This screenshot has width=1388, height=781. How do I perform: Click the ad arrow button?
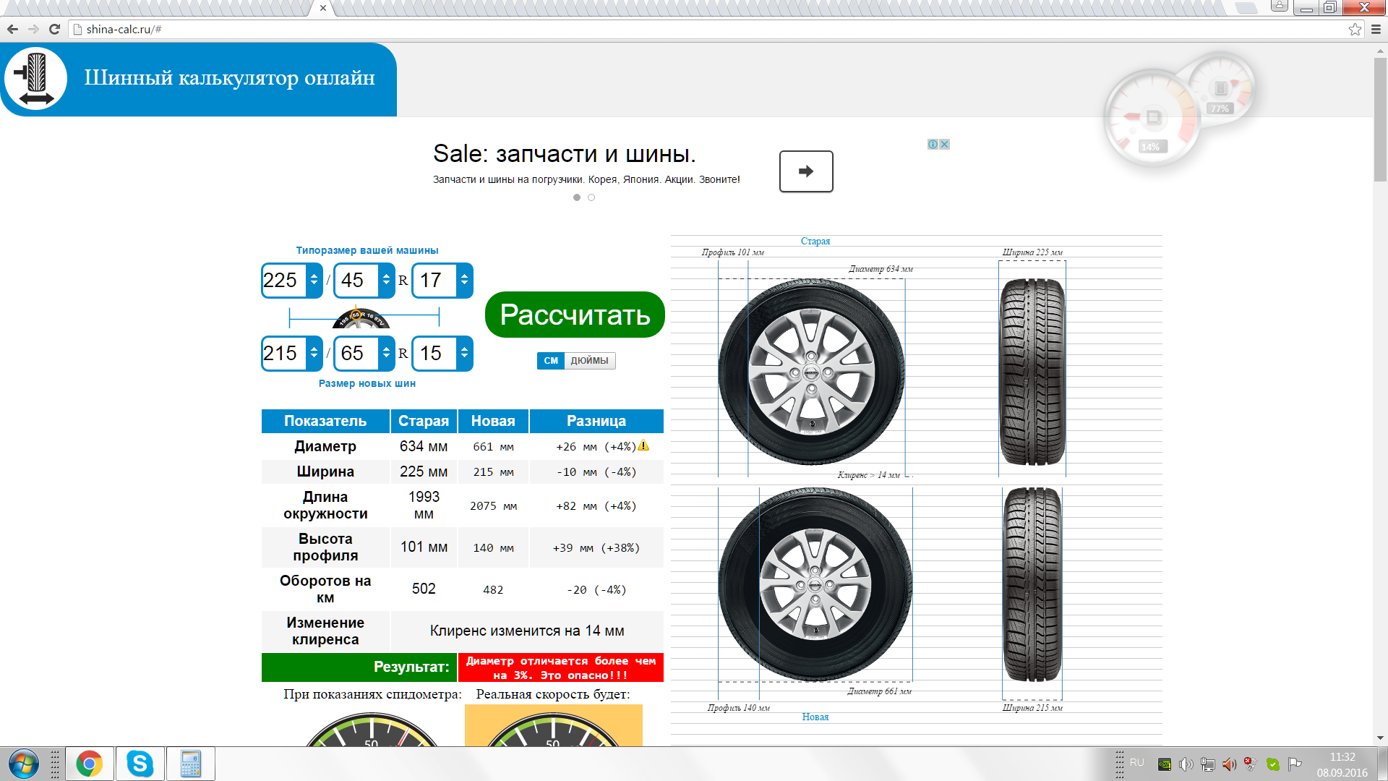805,171
